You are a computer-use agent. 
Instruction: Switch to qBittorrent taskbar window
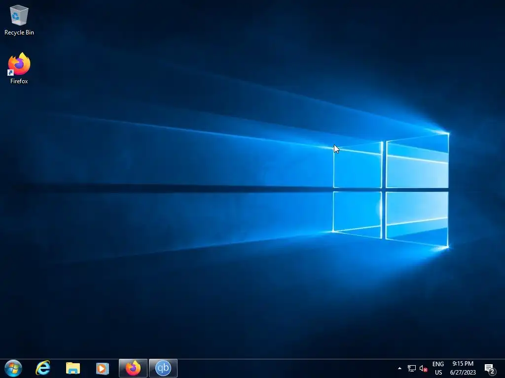click(x=163, y=368)
